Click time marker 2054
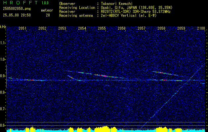This screenshot has width=208, height=132. point(82,28)
